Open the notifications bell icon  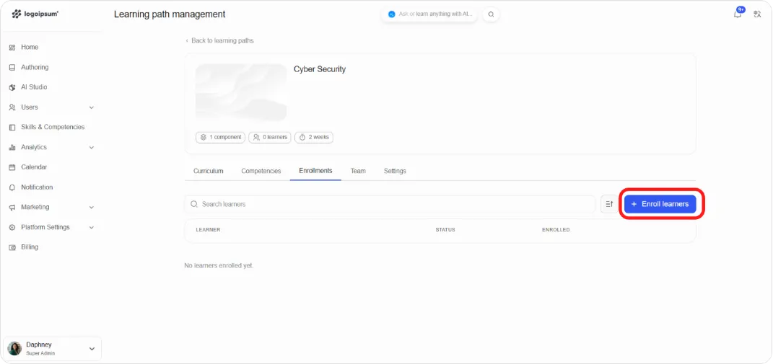738,14
